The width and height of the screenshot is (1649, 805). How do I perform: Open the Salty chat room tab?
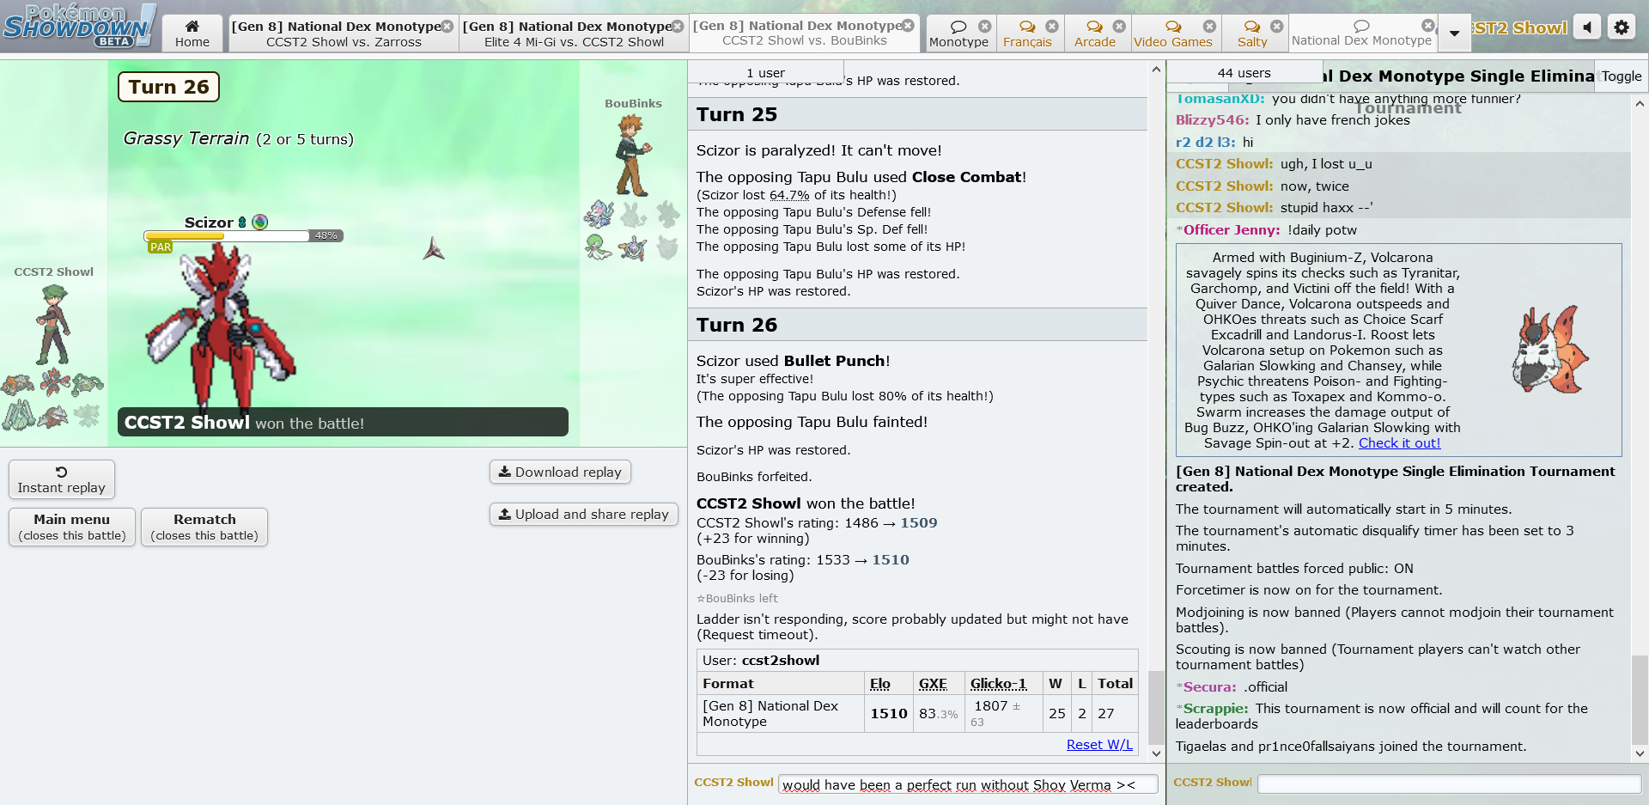click(1252, 34)
